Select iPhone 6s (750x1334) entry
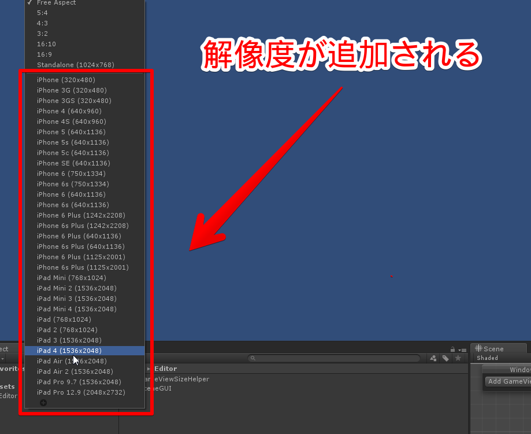 click(85, 184)
